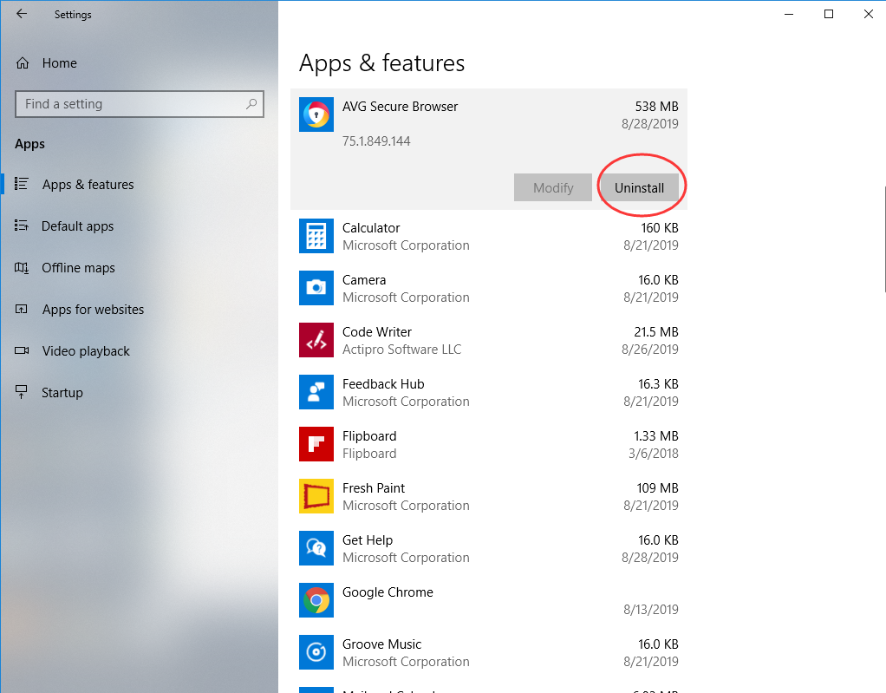The height and width of the screenshot is (693, 886).
Task: Click the Apps for websites icon
Action: click(x=22, y=309)
